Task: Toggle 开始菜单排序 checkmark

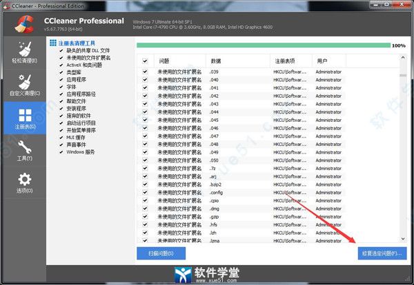Action: 61,130
